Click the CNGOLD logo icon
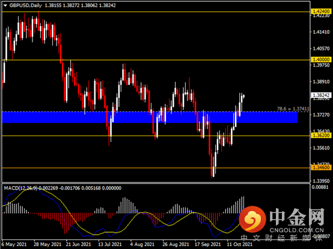This screenshot has width=333, height=249. tap(252, 218)
